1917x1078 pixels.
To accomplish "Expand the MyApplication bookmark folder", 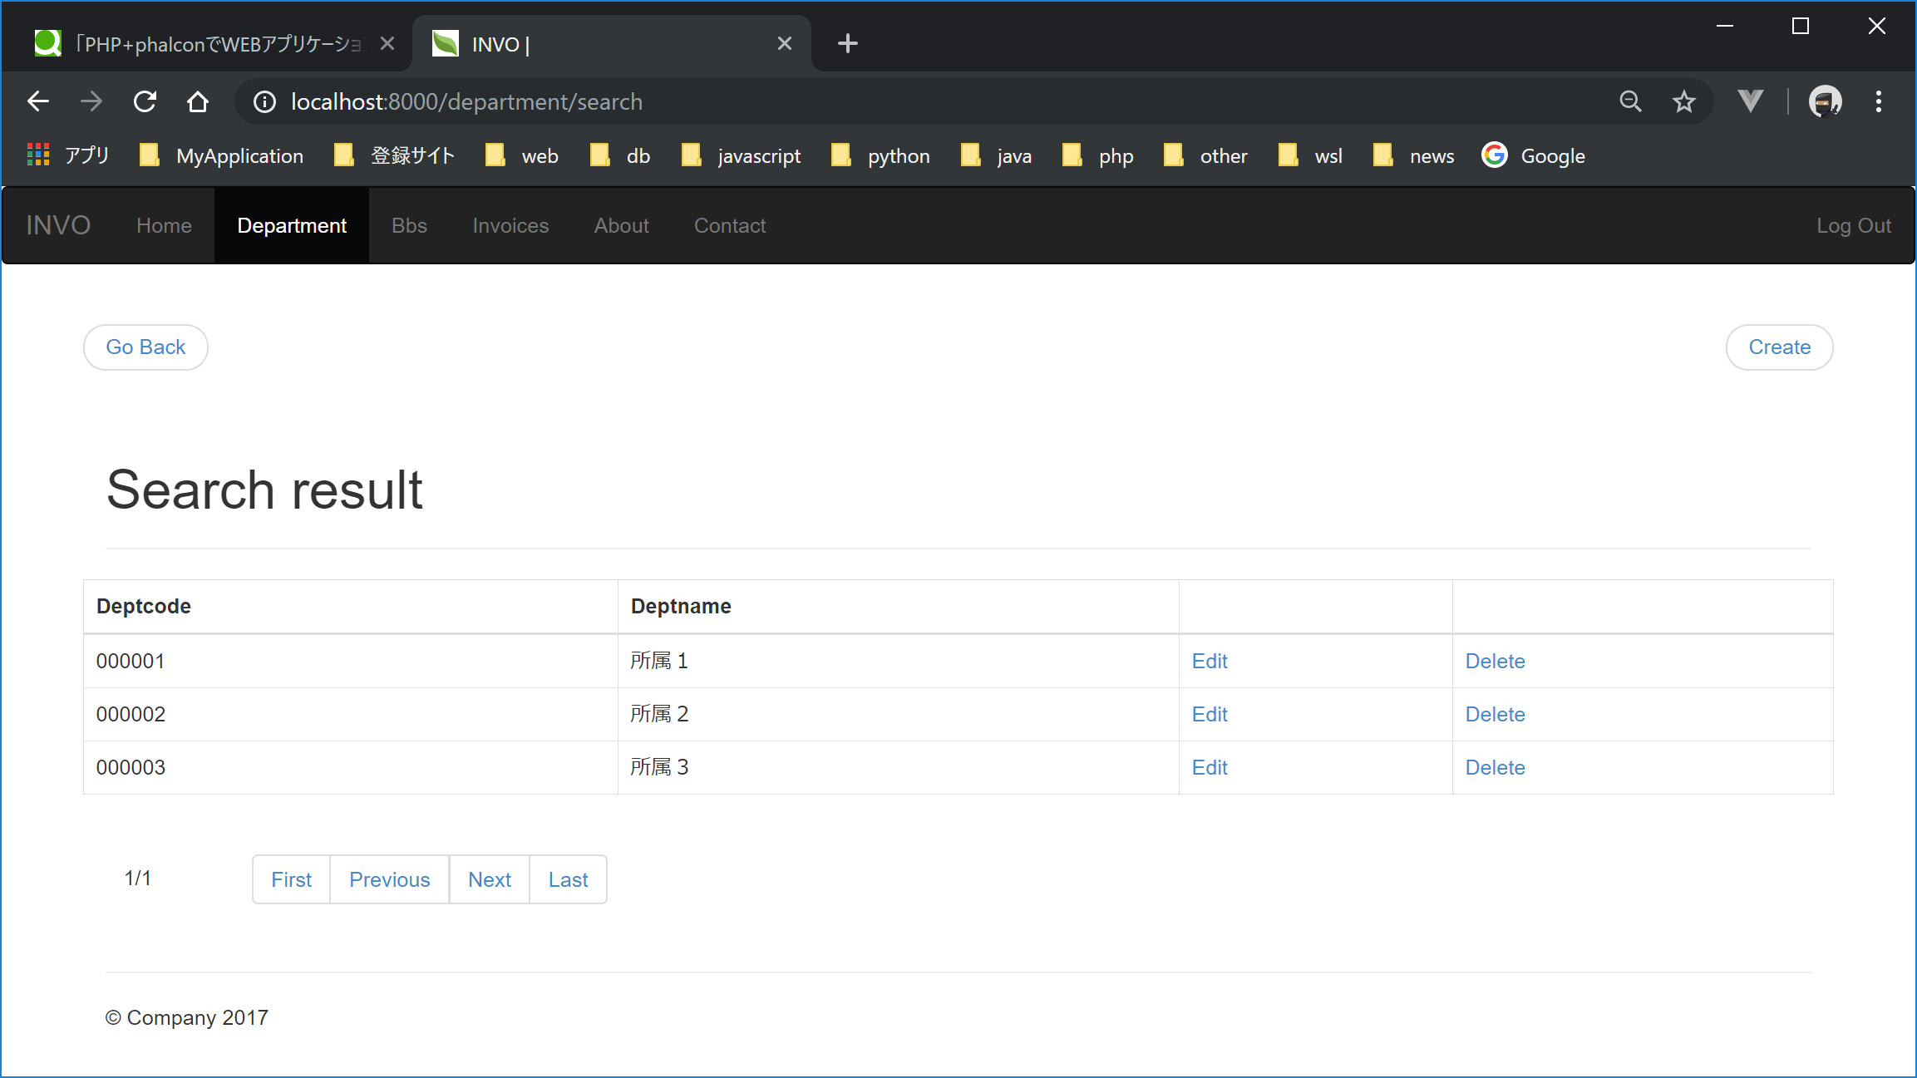I will pyautogui.click(x=222, y=156).
